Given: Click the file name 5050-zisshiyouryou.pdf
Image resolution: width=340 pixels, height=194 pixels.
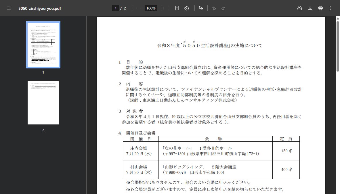Looking at the screenshot, I should (40, 8).
